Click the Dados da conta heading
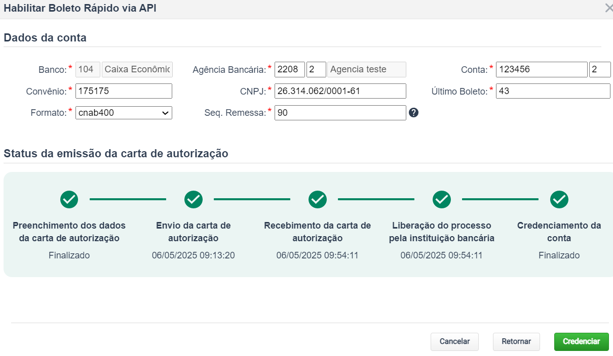This screenshot has width=613, height=356. [x=45, y=37]
